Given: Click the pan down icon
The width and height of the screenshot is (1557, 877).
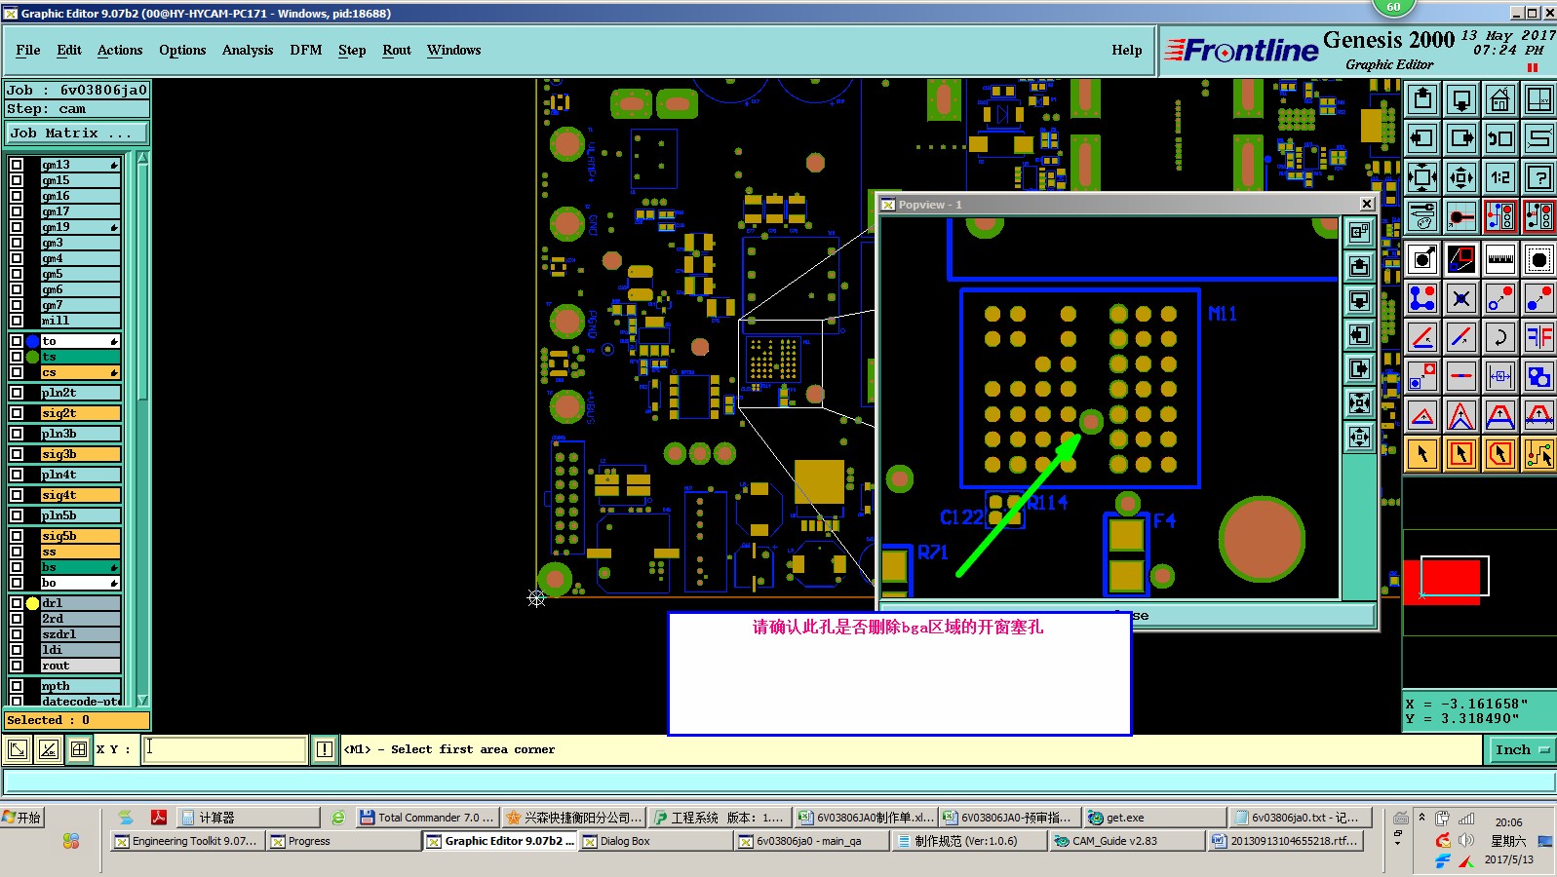Looking at the screenshot, I should [1461, 99].
